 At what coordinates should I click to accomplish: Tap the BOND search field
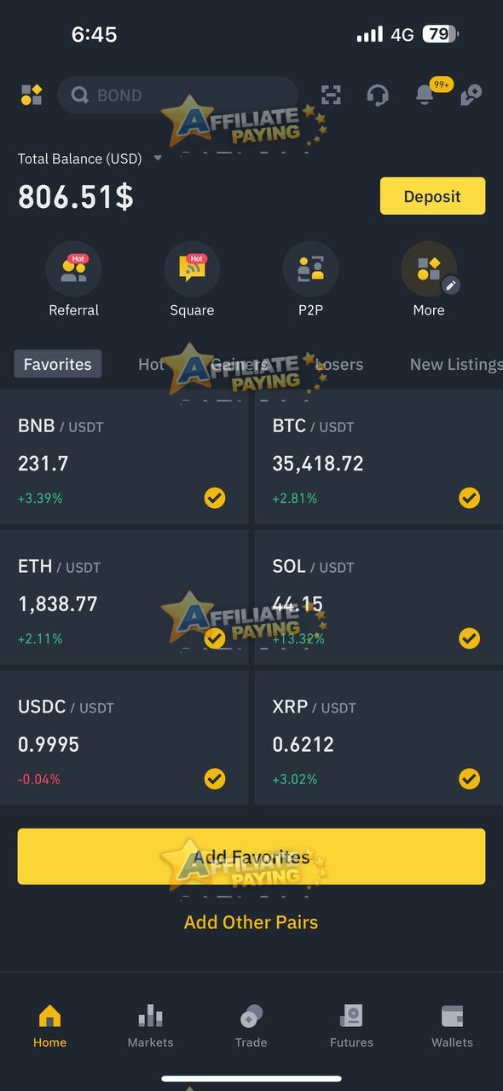(177, 95)
